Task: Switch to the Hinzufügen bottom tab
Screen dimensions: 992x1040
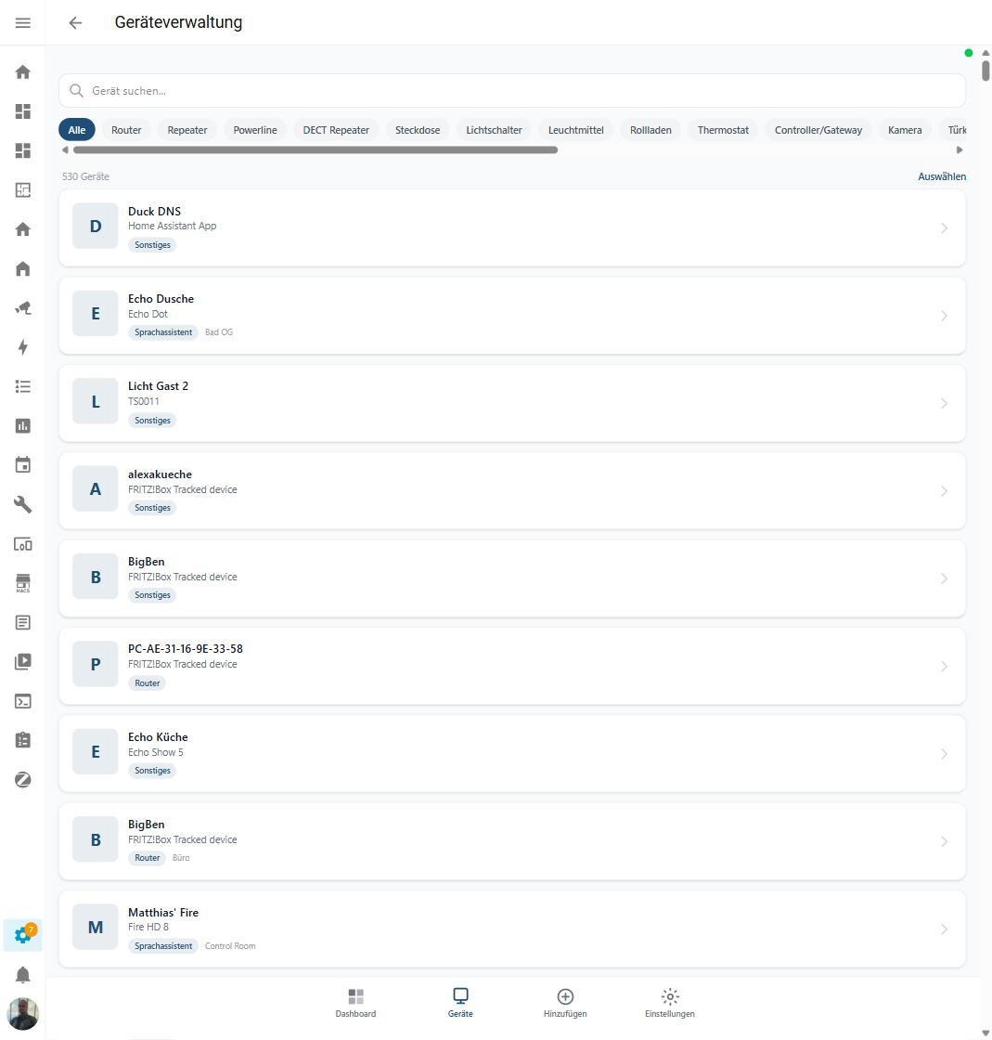Action: tap(565, 1003)
